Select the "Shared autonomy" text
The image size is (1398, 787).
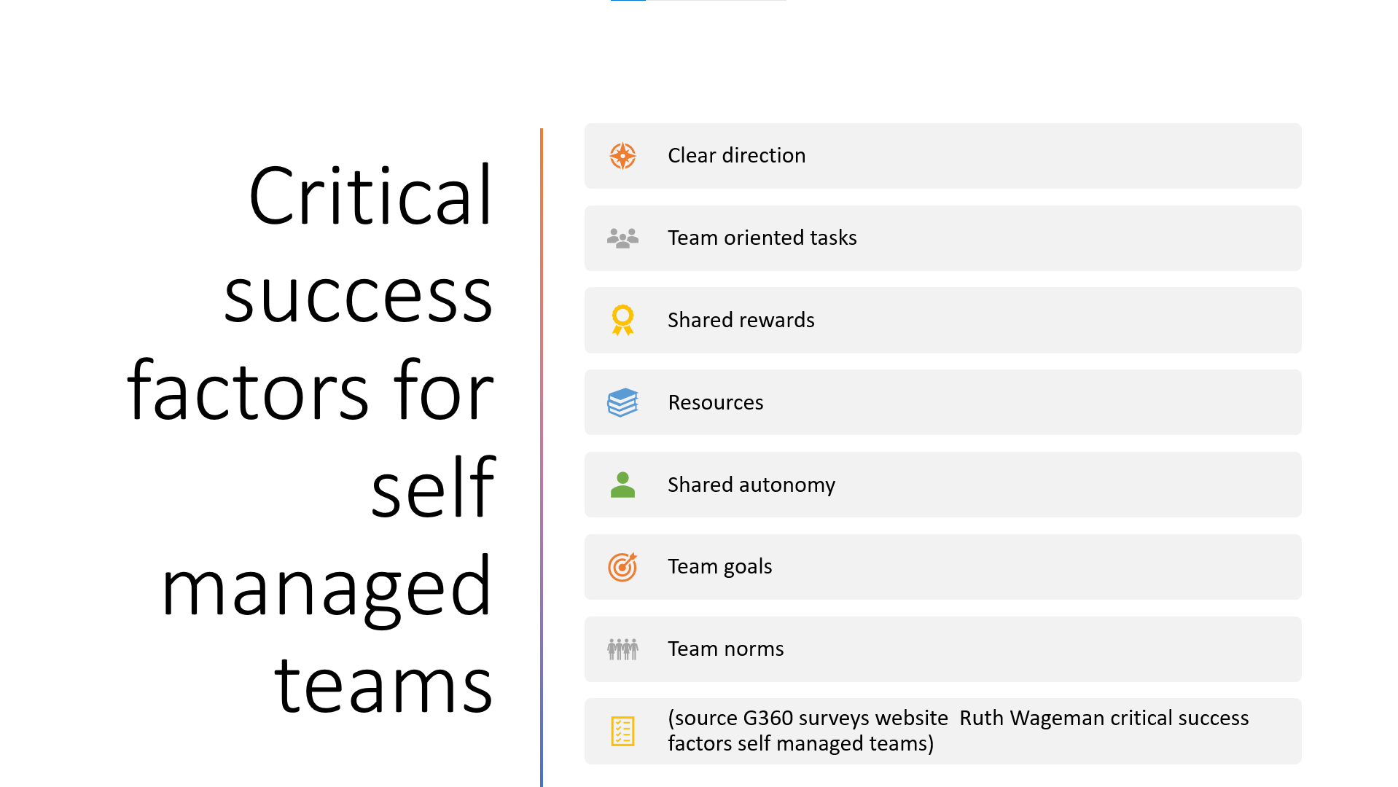click(x=751, y=485)
